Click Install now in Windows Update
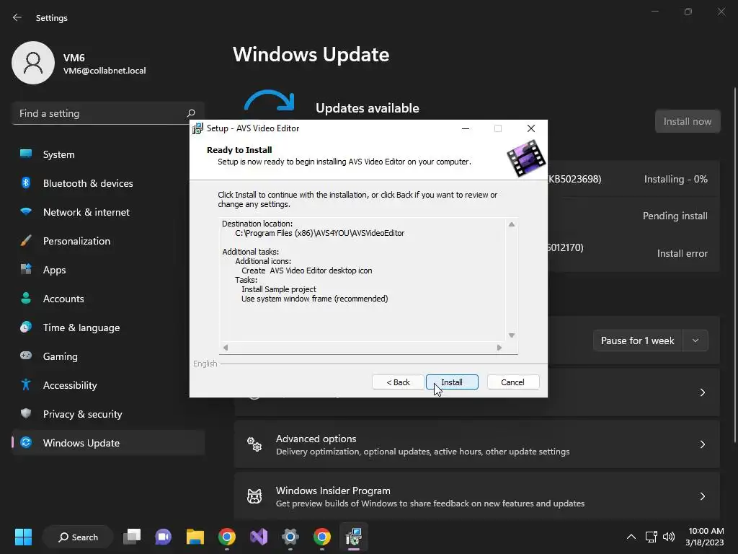The height and width of the screenshot is (554, 738). (687, 121)
